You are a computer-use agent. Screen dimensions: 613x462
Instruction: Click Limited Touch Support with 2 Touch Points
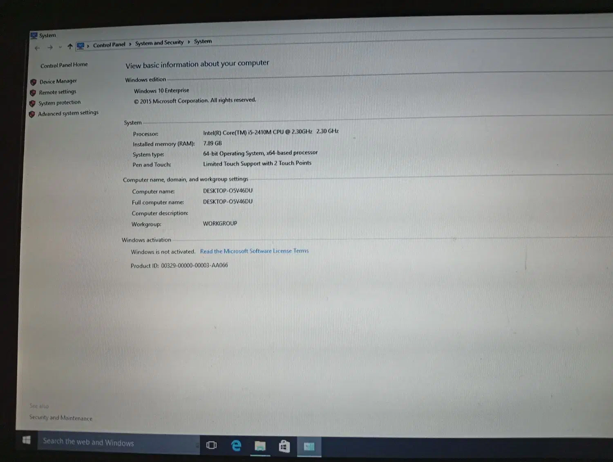tap(257, 163)
